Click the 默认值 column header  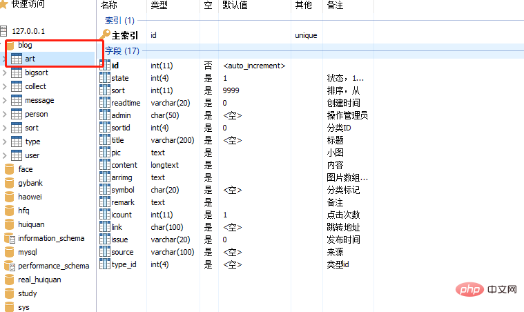coord(235,5)
